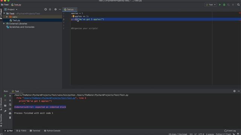The image size is (241, 135).
Task: Click line 3 in the editor gutter
Action: coord(64,19)
